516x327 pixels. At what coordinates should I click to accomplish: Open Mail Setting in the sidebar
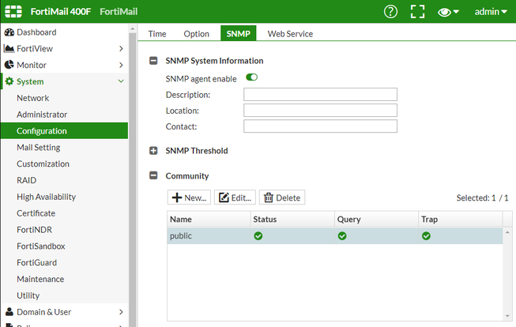coord(38,148)
